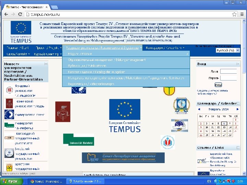Click the gold round university crest on right
The height and width of the screenshot is (185, 247).
181,106
